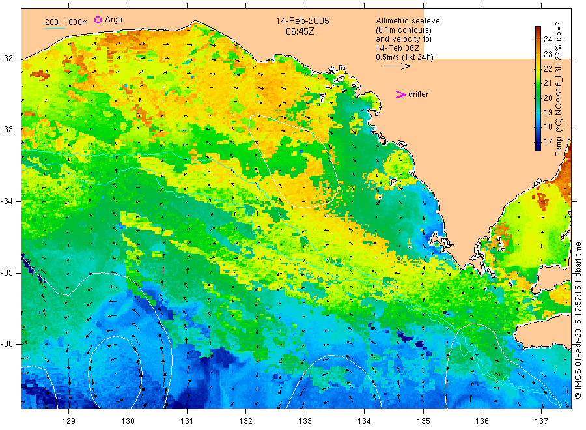Click the longitude label 135

[x=423, y=422]
